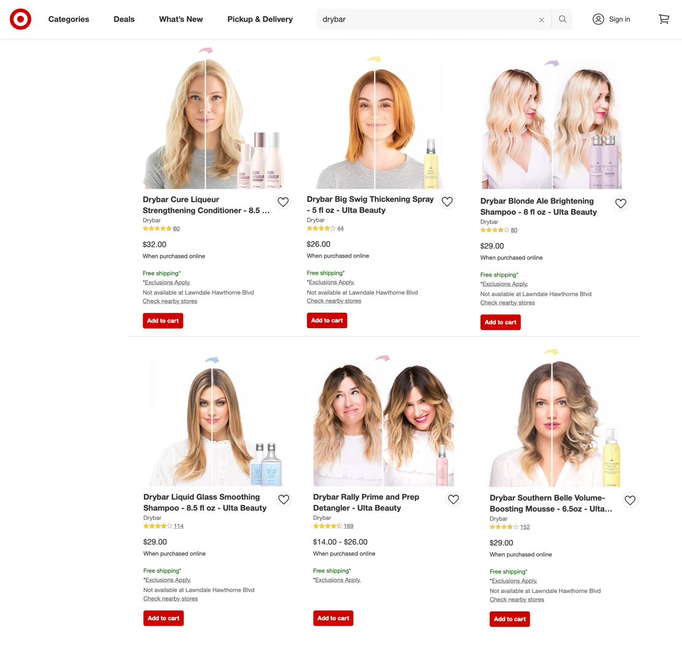Image resolution: width=682 pixels, height=669 pixels.
Task: Open the 60 reviews for Cure Liqueur
Action: point(176,228)
